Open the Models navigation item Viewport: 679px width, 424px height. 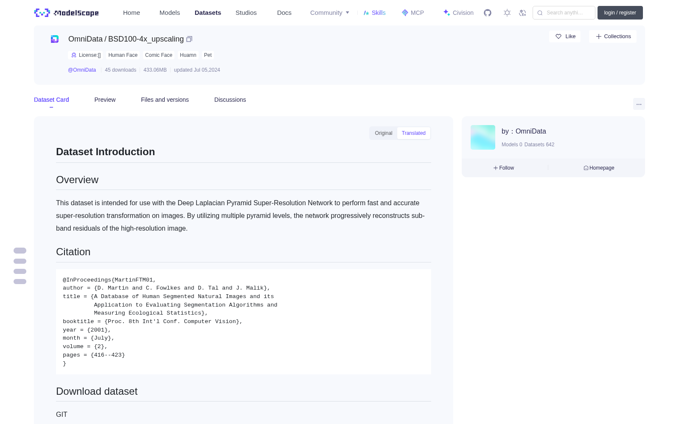pyautogui.click(x=170, y=13)
